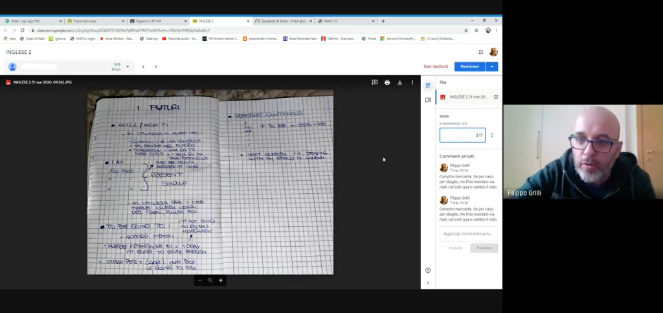Click the grade input field
Image resolution: width=663 pixels, height=313 pixels.
(462, 135)
